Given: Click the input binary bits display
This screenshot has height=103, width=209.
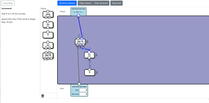Looking at the screenshot, I should pos(79,87).
